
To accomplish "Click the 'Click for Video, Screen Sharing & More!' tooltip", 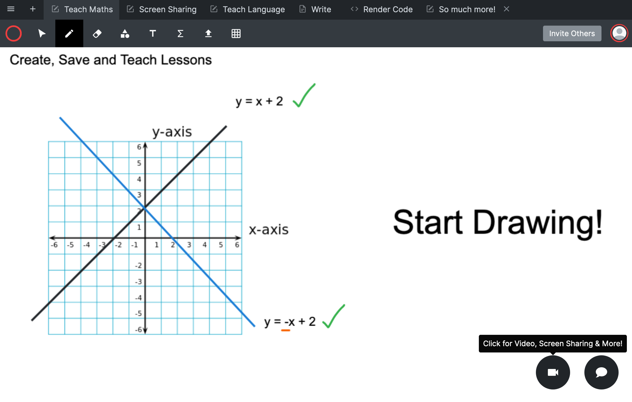I will click(x=553, y=344).
